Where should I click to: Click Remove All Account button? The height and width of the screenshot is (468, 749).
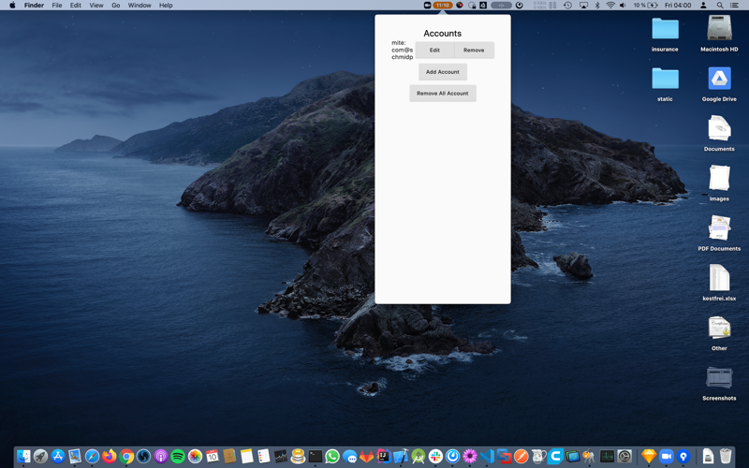point(442,94)
